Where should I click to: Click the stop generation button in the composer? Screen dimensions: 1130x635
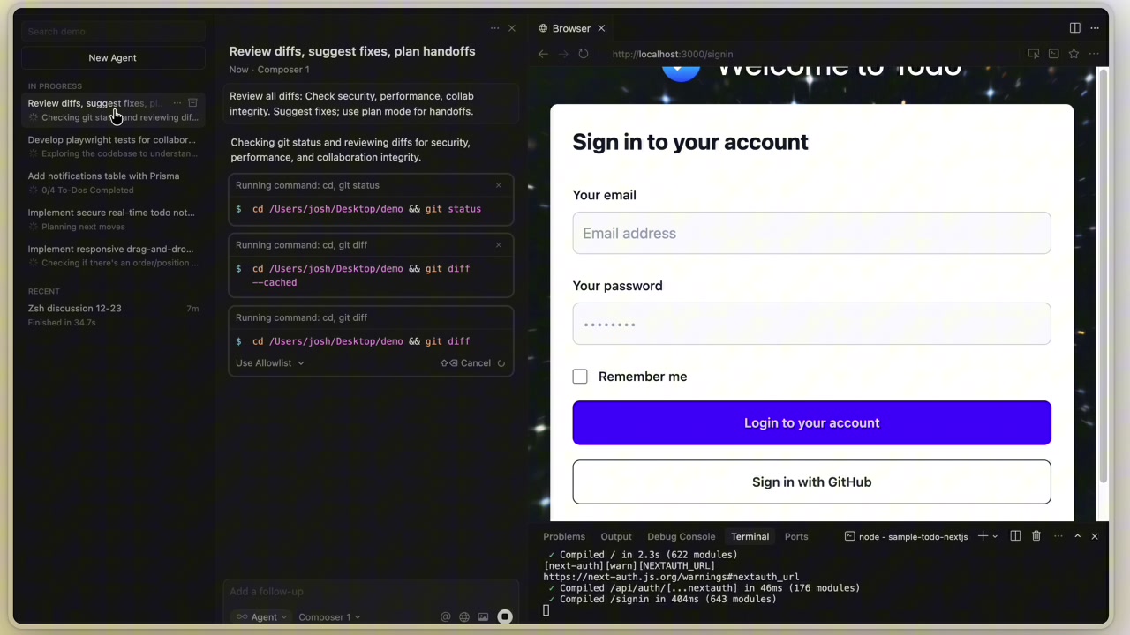tap(504, 616)
